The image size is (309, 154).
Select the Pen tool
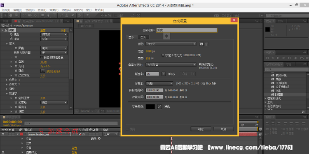click(x=49, y=15)
